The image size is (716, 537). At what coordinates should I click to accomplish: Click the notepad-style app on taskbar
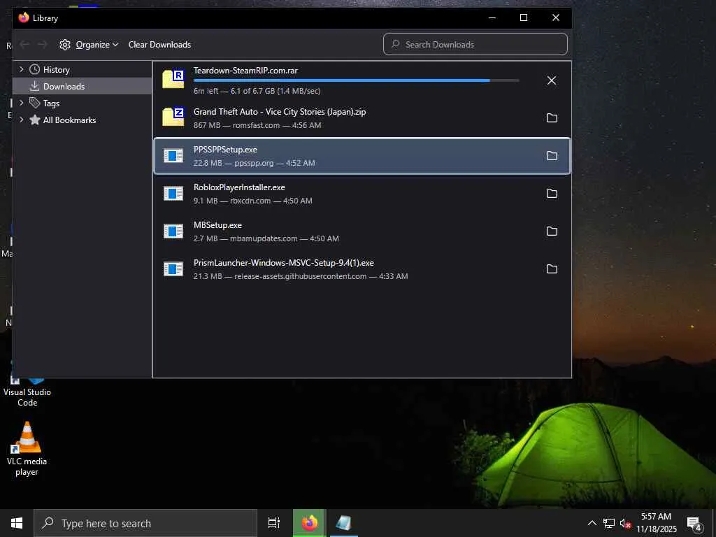click(x=344, y=523)
